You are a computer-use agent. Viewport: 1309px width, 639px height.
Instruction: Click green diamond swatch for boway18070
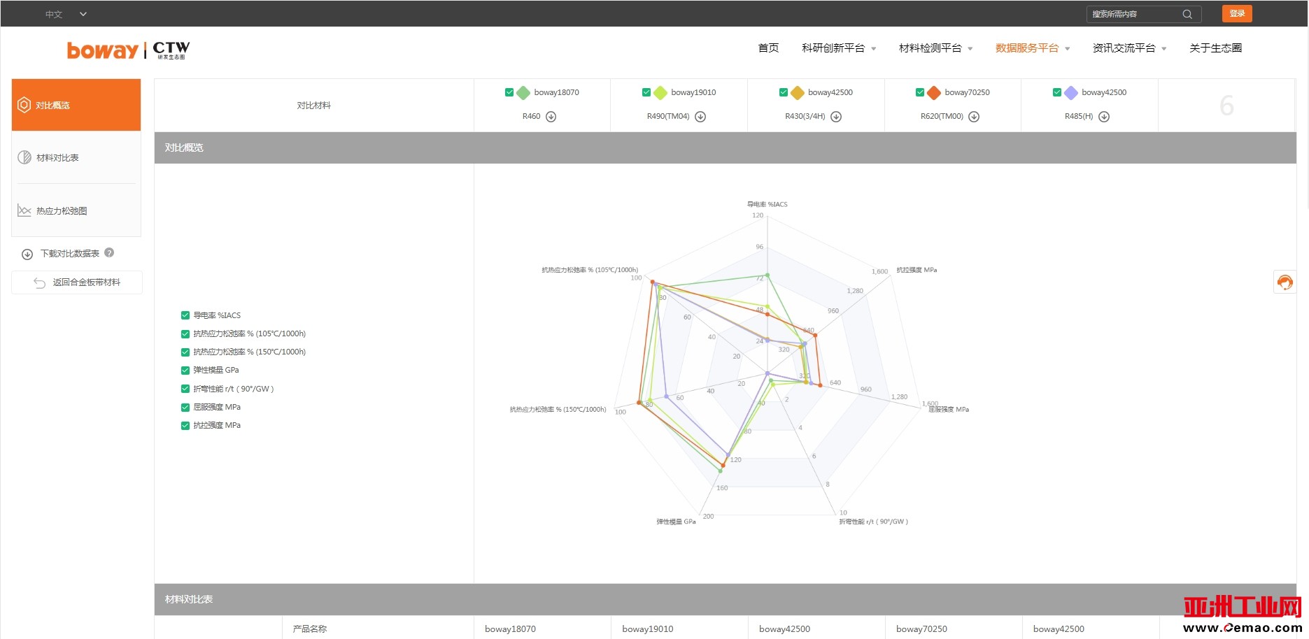click(x=523, y=92)
